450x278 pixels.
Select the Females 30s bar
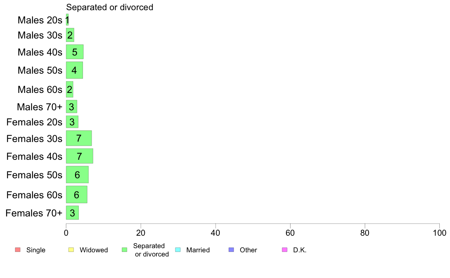(79, 138)
